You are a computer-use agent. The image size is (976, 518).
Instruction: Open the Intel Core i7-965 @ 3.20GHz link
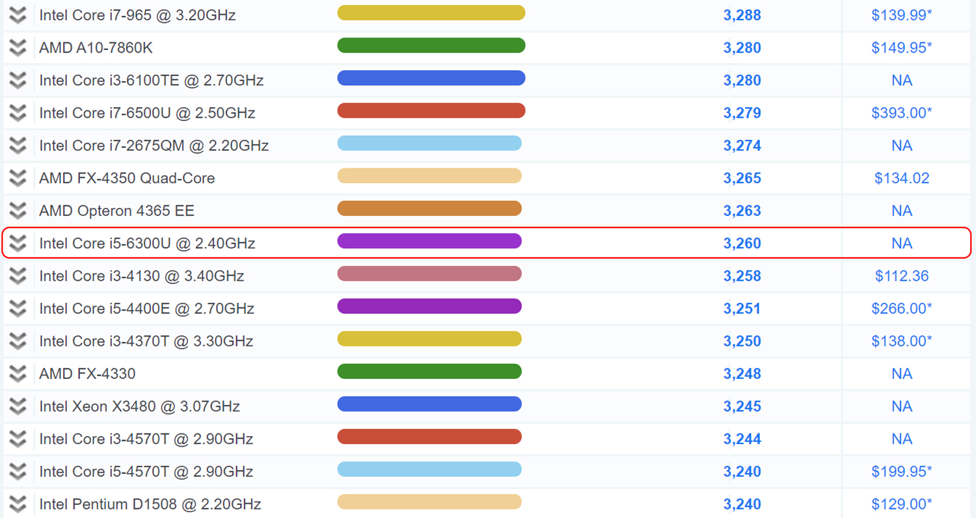point(137,15)
